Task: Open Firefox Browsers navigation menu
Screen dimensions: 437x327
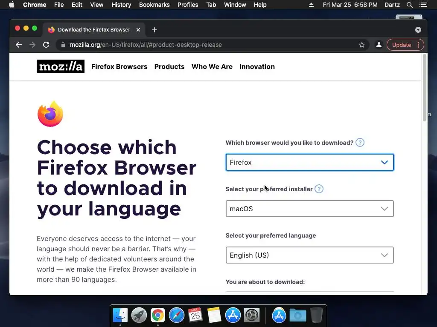Action: pos(119,67)
